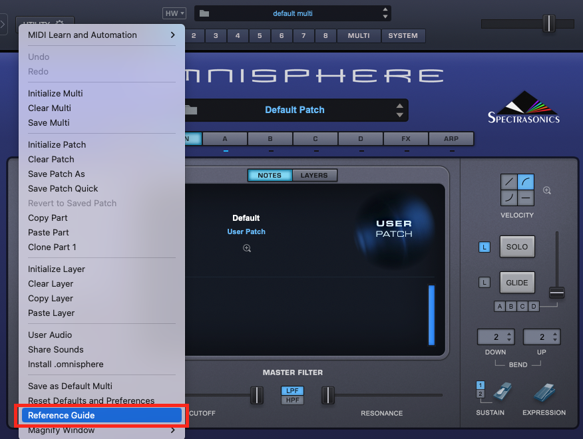
Task: Open the ARP tab
Action: click(x=451, y=138)
